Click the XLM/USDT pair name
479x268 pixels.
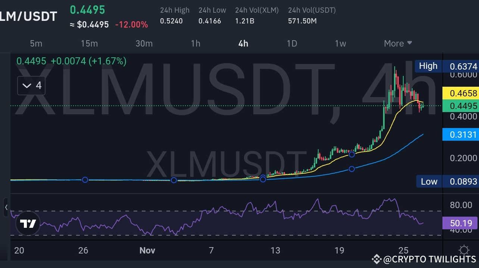click(29, 16)
